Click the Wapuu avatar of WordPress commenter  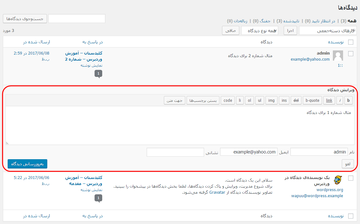tap(338, 180)
